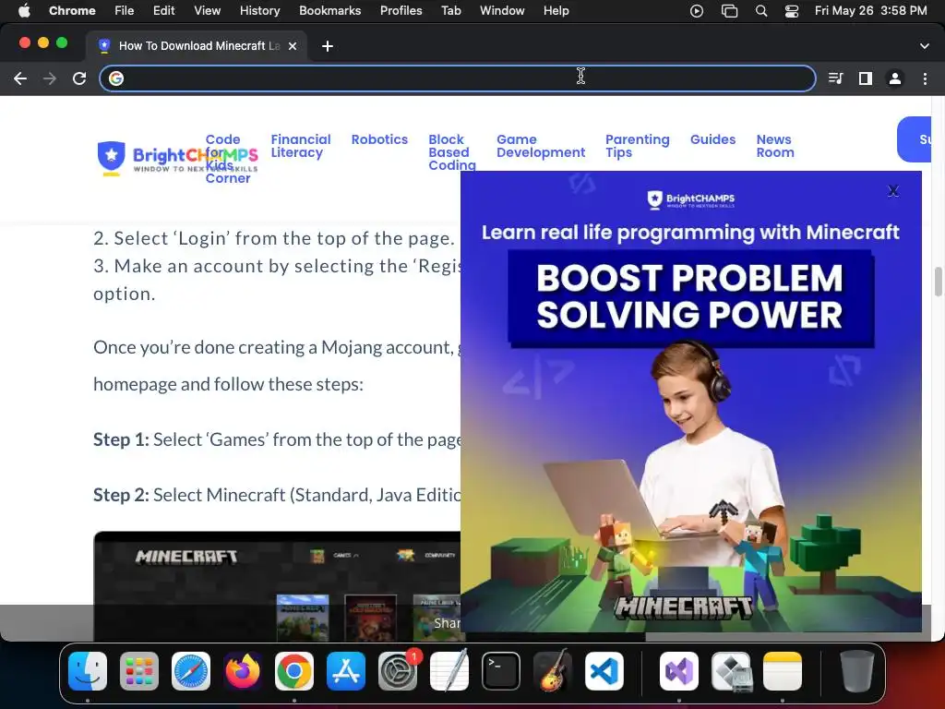This screenshot has height=709, width=945.
Task: Open the File menu
Action: tap(125, 11)
